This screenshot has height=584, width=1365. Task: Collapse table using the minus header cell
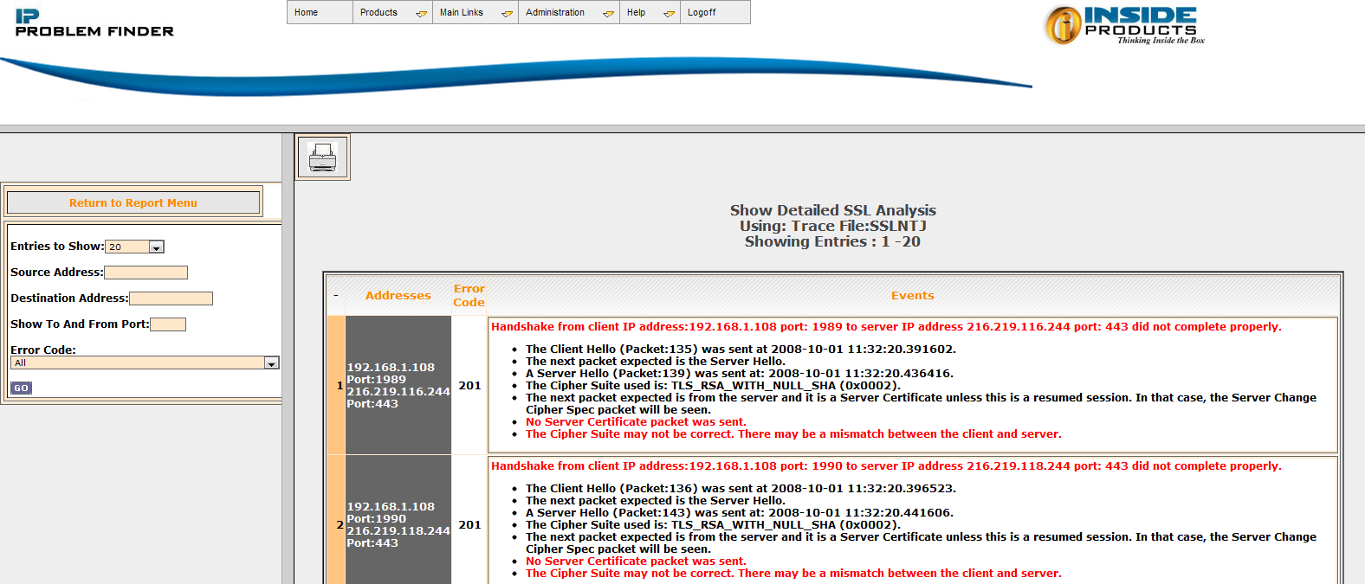pyautogui.click(x=336, y=296)
